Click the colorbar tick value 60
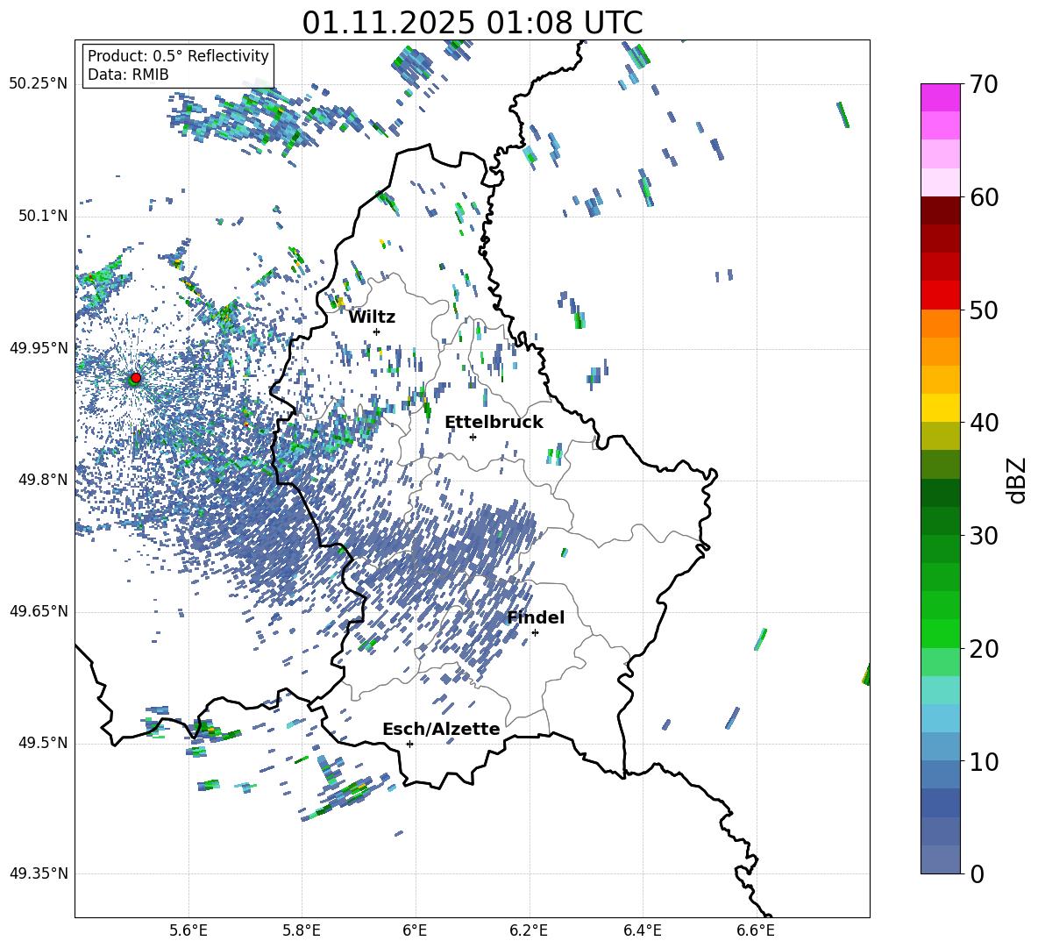 (983, 197)
